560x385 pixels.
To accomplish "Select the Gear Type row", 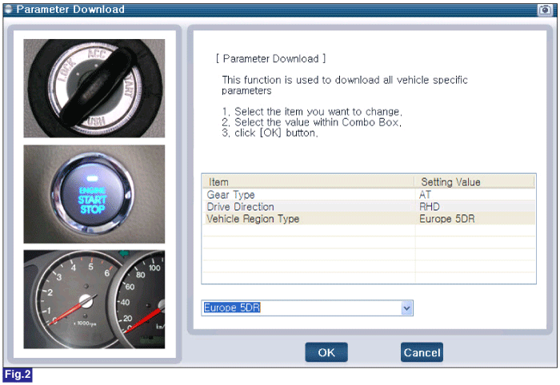I will click(369, 195).
